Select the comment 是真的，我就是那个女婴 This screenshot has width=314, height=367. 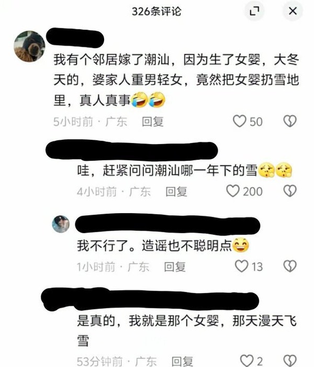click(187, 330)
